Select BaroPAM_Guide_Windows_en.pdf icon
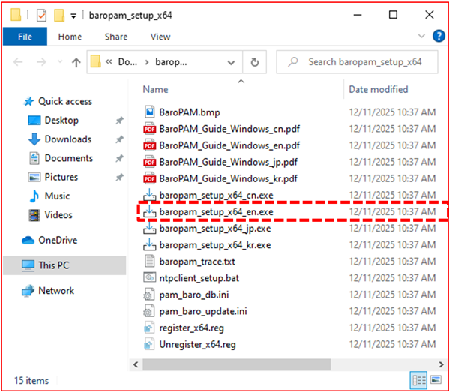This screenshot has height=392, width=449. point(149,145)
